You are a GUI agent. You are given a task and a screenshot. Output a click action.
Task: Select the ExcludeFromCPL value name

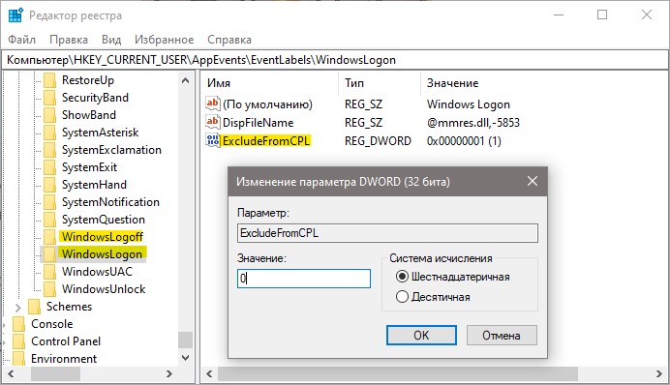(266, 141)
